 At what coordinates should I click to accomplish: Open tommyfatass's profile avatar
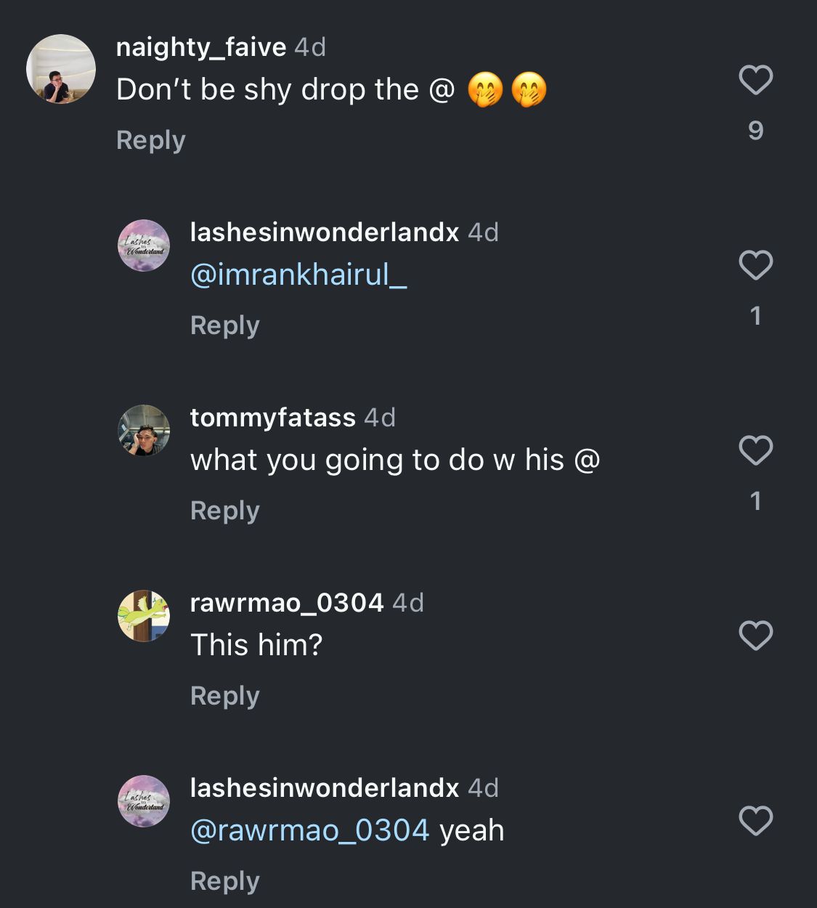tap(144, 431)
